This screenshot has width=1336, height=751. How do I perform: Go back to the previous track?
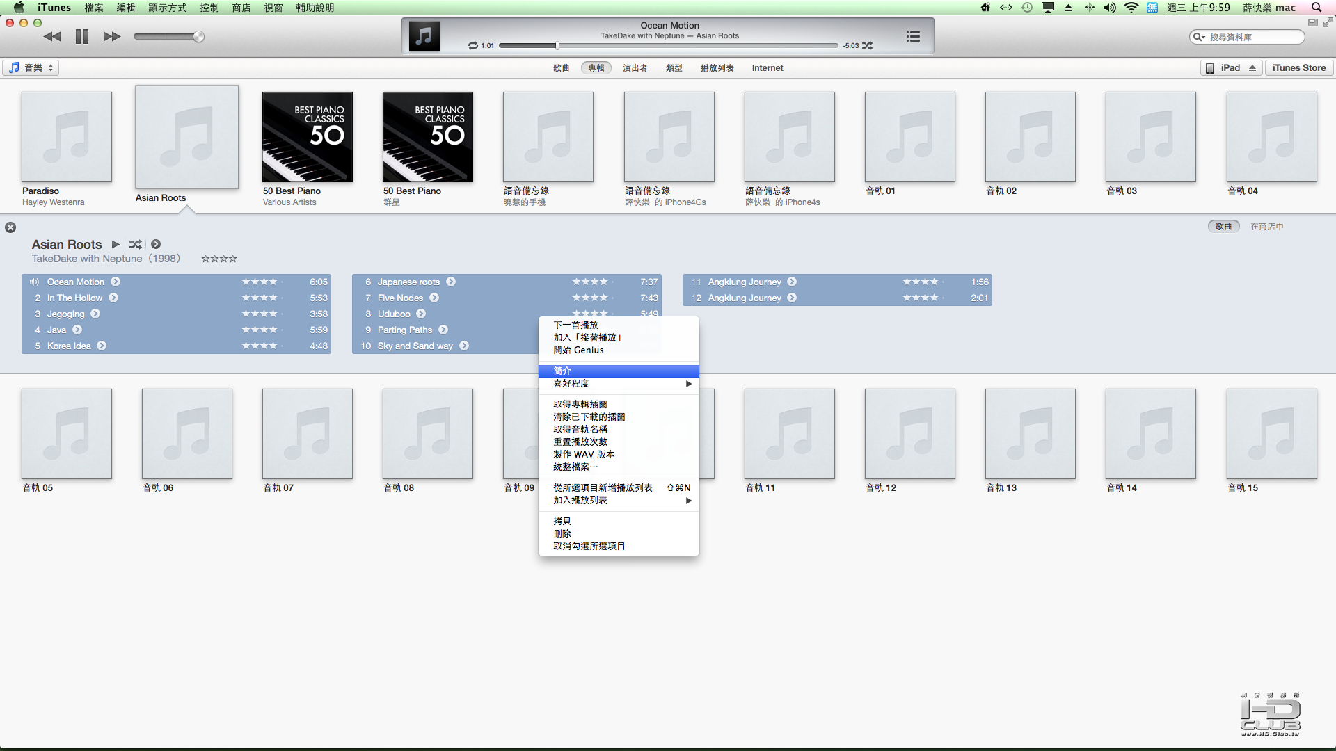click(x=52, y=36)
